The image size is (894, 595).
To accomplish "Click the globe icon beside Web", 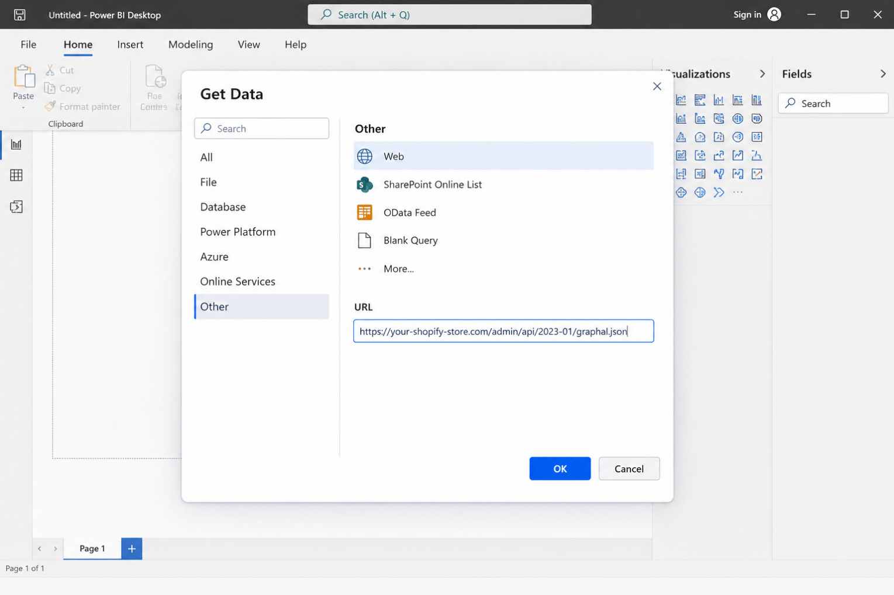I will tap(365, 156).
